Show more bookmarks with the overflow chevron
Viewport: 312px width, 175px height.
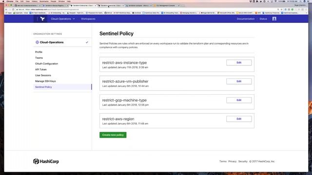coord(307,13)
